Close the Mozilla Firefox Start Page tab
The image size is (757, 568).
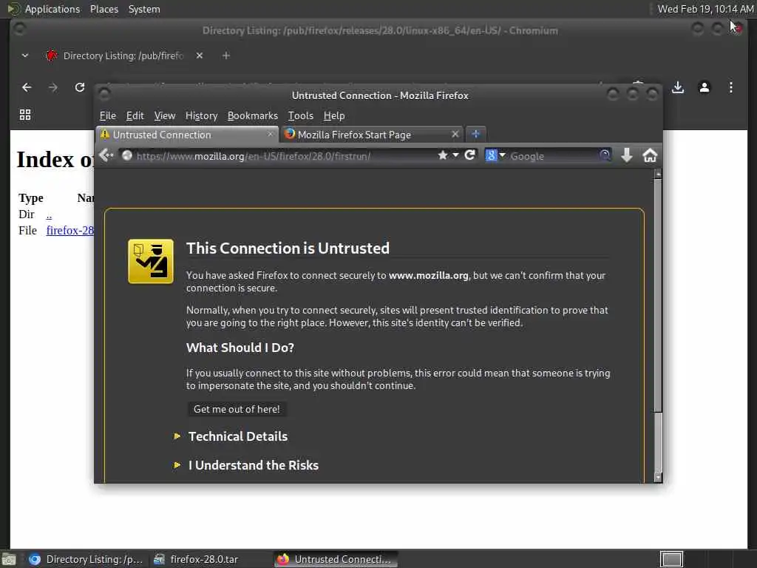click(455, 135)
